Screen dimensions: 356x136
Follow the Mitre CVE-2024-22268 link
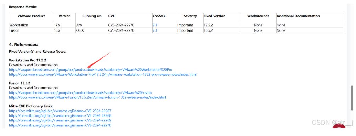(60, 115)
